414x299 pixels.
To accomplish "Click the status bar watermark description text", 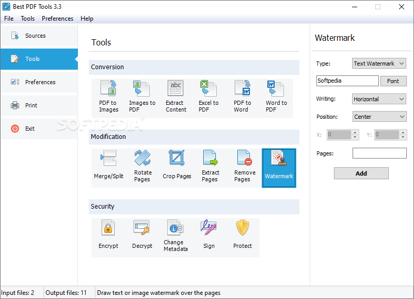I will click(x=158, y=293).
